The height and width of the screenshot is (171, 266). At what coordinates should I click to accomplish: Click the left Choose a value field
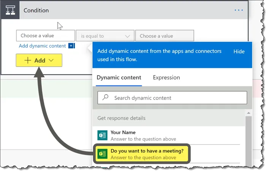pos(45,36)
